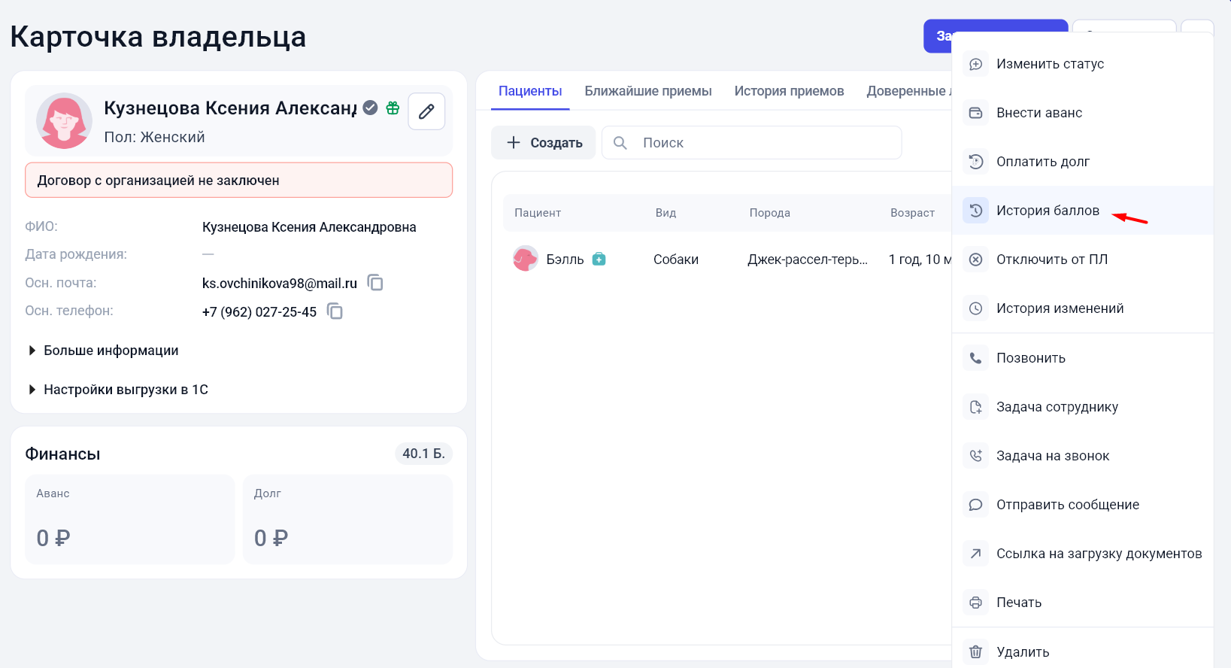Image resolution: width=1231 pixels, height=668 pixels.
Task: Click the Оплатить долг icon
Action: click(x=975, y=162)
